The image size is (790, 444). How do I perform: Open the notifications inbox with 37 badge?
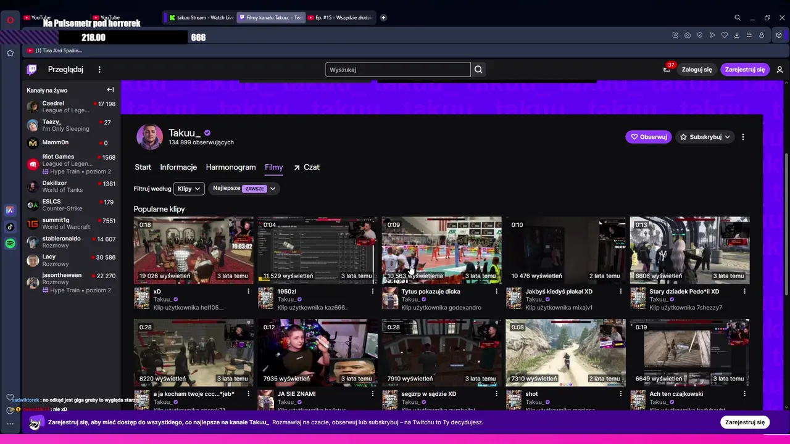pyautogui.click(x=667, y=70)
